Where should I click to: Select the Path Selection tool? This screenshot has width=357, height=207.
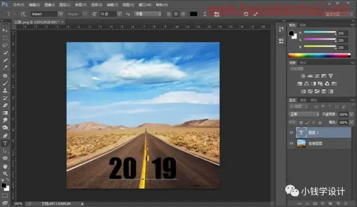click(5, 151)
